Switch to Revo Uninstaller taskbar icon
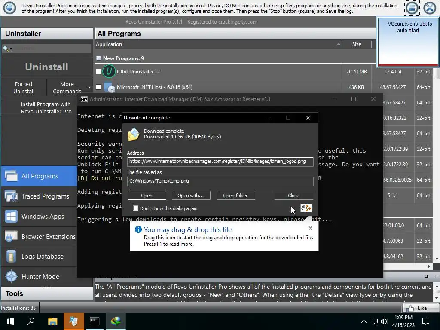Screen dimensions: 440x330 coord(73,321)
